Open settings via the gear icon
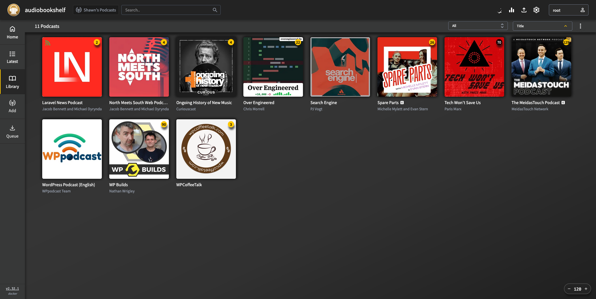 (536, 10)
